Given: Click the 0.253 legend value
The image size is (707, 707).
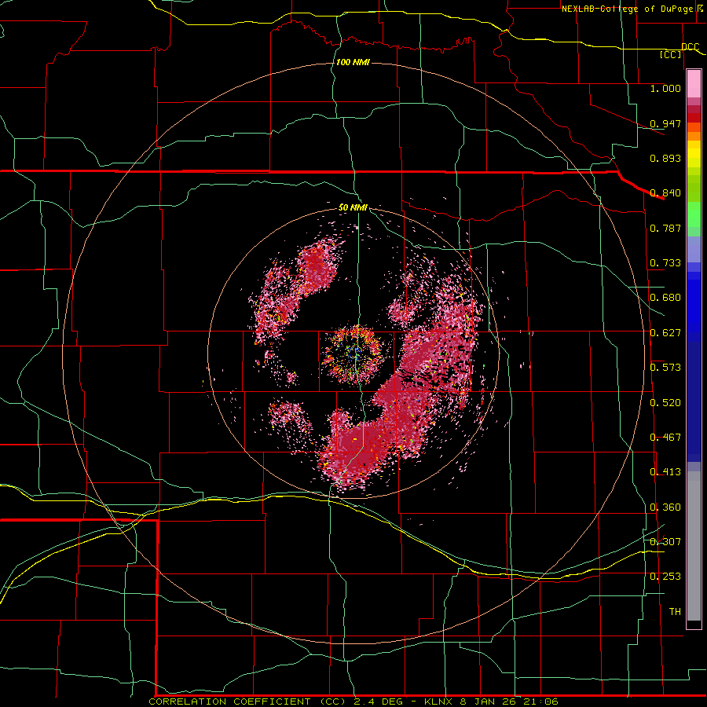Looking at the screenshot, I should click(665, 577).
